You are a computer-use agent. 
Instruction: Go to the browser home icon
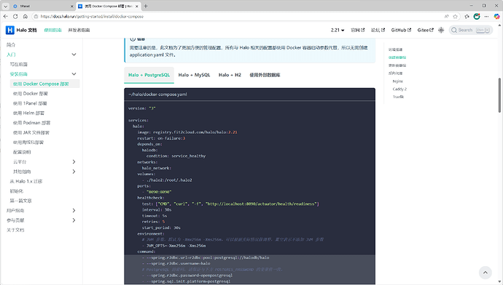(x=26, y=16)
